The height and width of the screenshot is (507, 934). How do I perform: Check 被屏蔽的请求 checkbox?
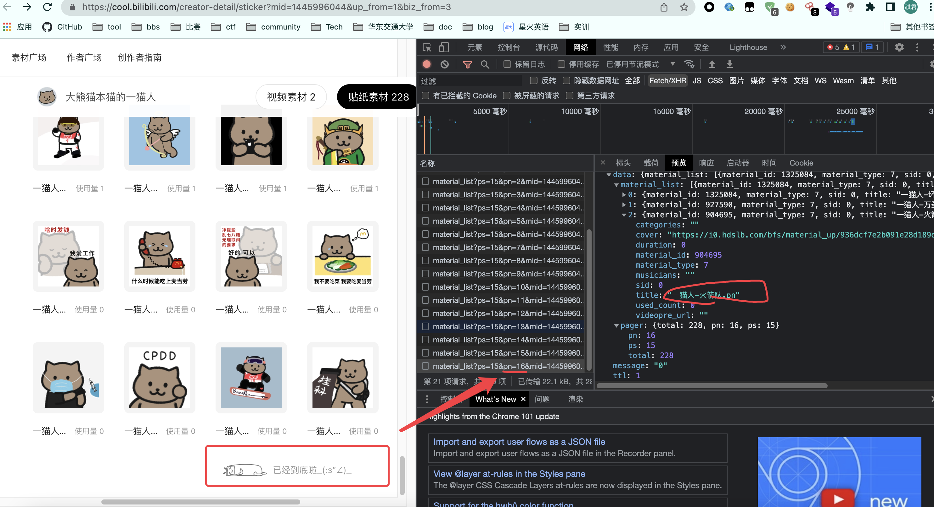(507, 95)
